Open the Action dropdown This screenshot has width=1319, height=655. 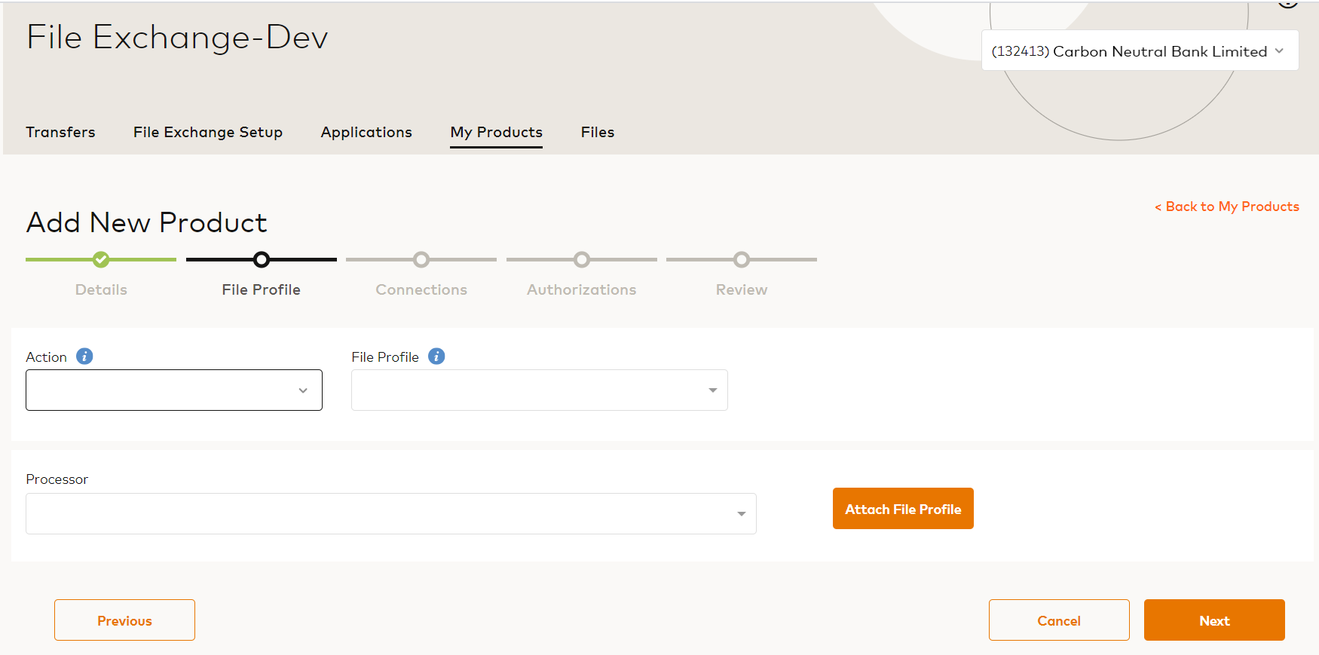pyautogui.click(x=174, y=390)
